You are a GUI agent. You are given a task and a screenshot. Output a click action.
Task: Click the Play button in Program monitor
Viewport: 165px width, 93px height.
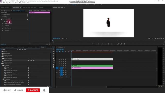(109, 44)
